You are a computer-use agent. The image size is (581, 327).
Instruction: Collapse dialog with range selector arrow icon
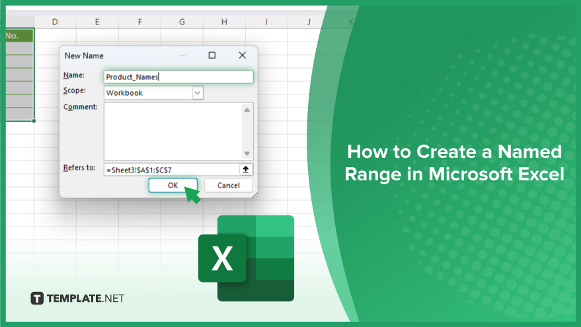(246, 170)
